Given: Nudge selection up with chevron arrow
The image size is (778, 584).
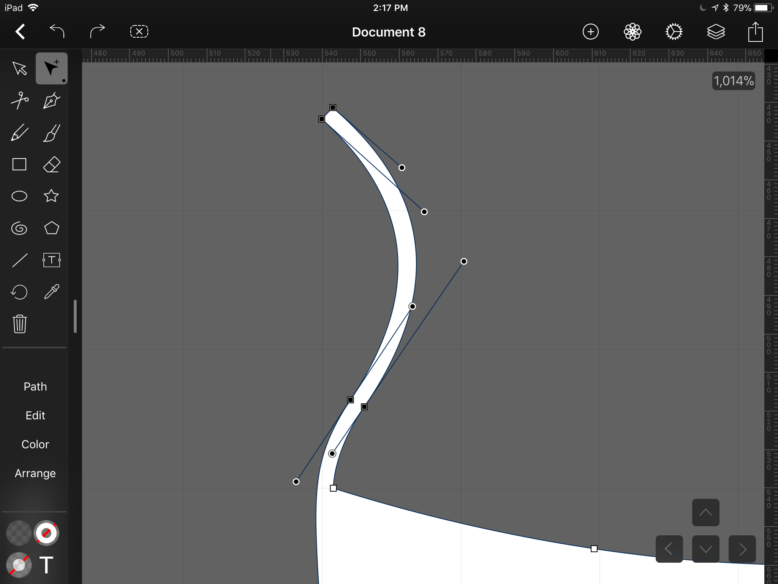Looking at the screenshot, I should pyautogui.click(x=705, y=513).
